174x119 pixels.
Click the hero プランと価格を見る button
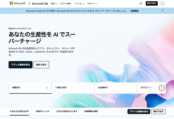21,65
